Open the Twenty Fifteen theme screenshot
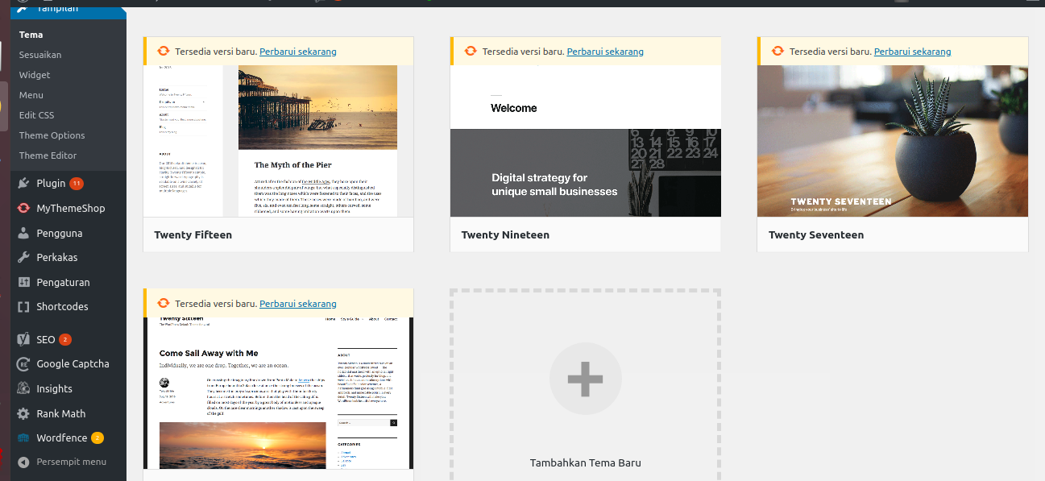1045x481 pixels. 278,141
